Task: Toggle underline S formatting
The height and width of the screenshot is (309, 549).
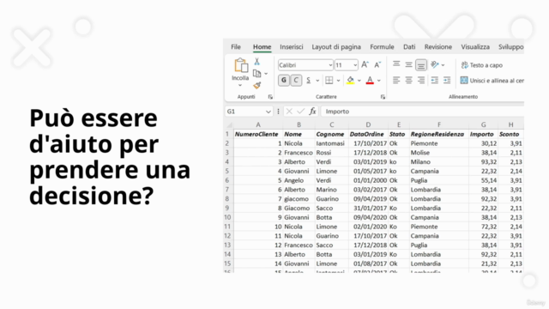Action: (309, 80)
